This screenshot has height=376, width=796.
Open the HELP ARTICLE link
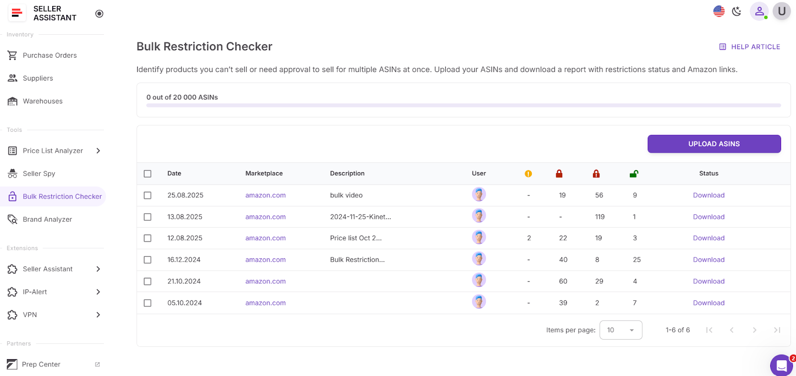coord(750,47)
